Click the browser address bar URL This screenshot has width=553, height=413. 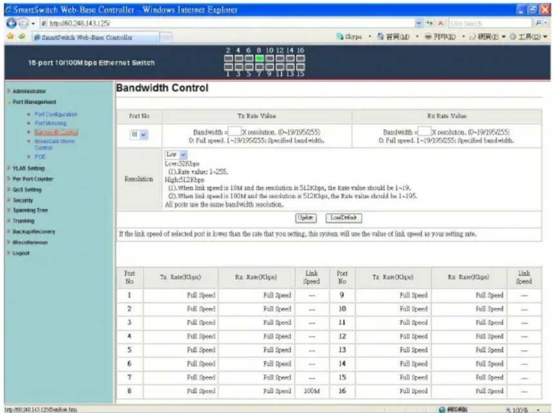[x=227, y=23]
